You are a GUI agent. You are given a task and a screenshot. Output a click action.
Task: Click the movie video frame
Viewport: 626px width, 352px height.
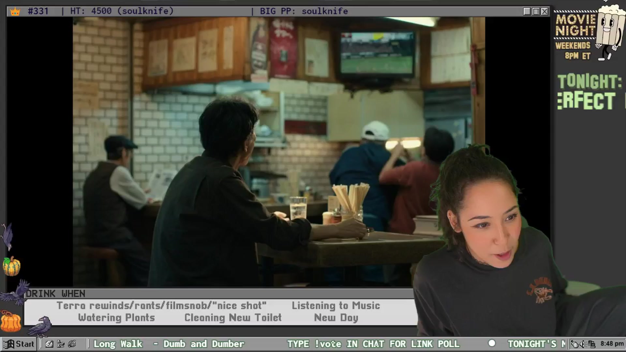[x=279, y=152]
